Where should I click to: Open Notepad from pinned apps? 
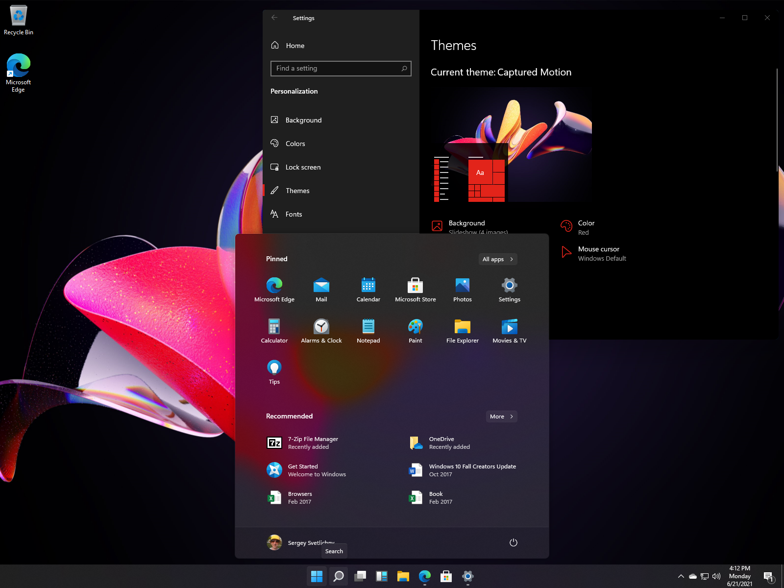click(368, 331)
